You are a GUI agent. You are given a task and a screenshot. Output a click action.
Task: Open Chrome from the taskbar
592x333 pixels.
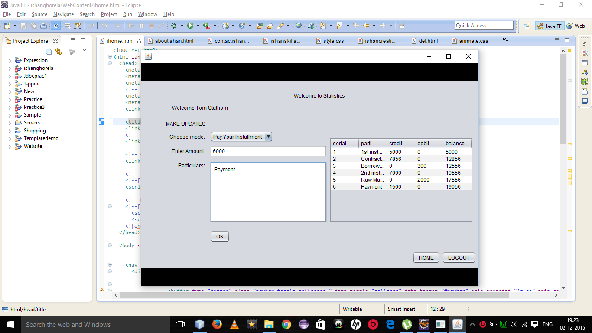tap(286, 324)
